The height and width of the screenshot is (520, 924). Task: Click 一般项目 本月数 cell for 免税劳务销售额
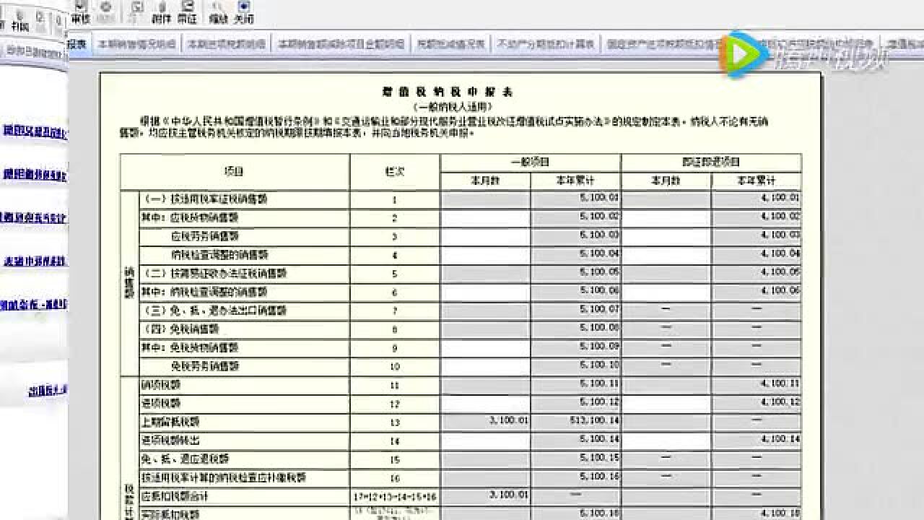[x=485, y=366]
